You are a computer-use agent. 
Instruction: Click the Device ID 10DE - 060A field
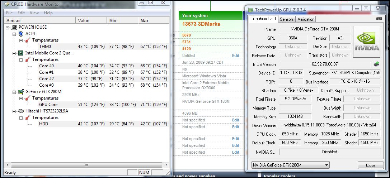pos(291,73)
